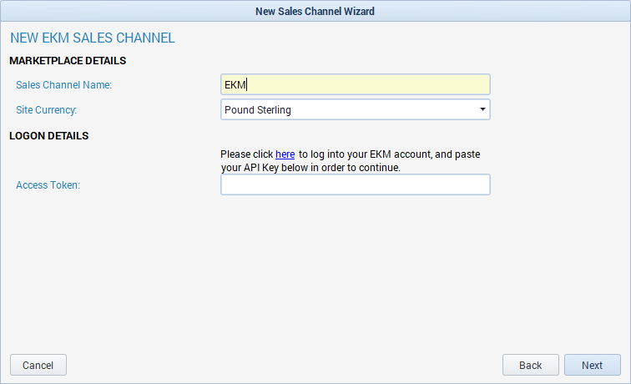Cancel the new sales channel wizard
Image resolution: width=631 pixels, height=384 pixels.
(x=38, y=365)
